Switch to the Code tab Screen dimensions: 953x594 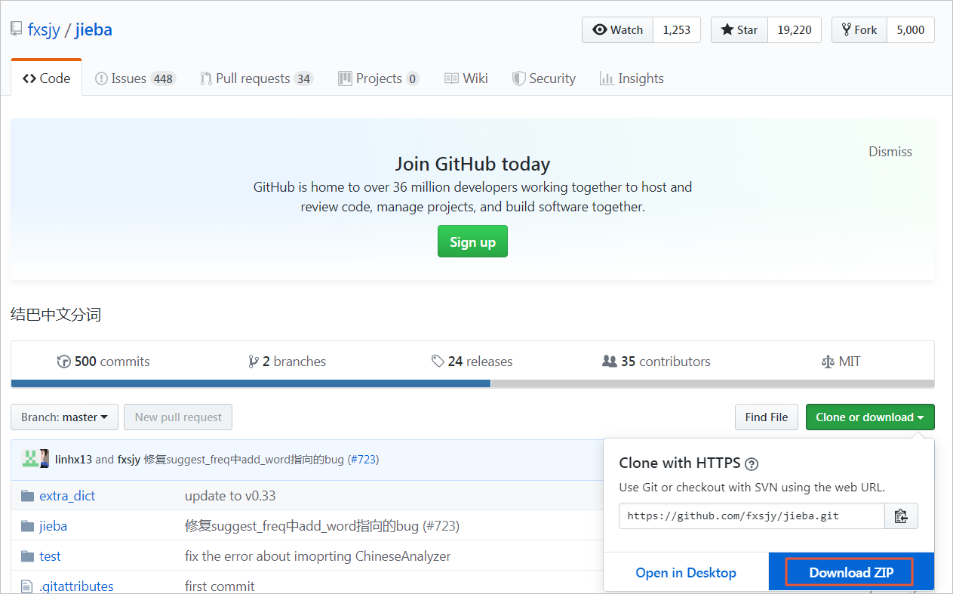click(x=46, y=78)
